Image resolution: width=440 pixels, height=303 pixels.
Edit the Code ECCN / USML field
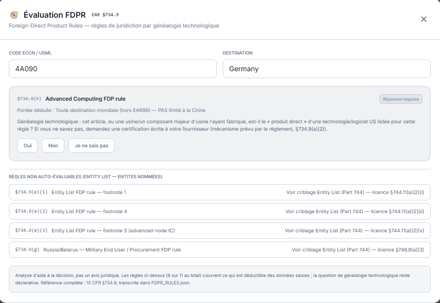pos(113,69)
